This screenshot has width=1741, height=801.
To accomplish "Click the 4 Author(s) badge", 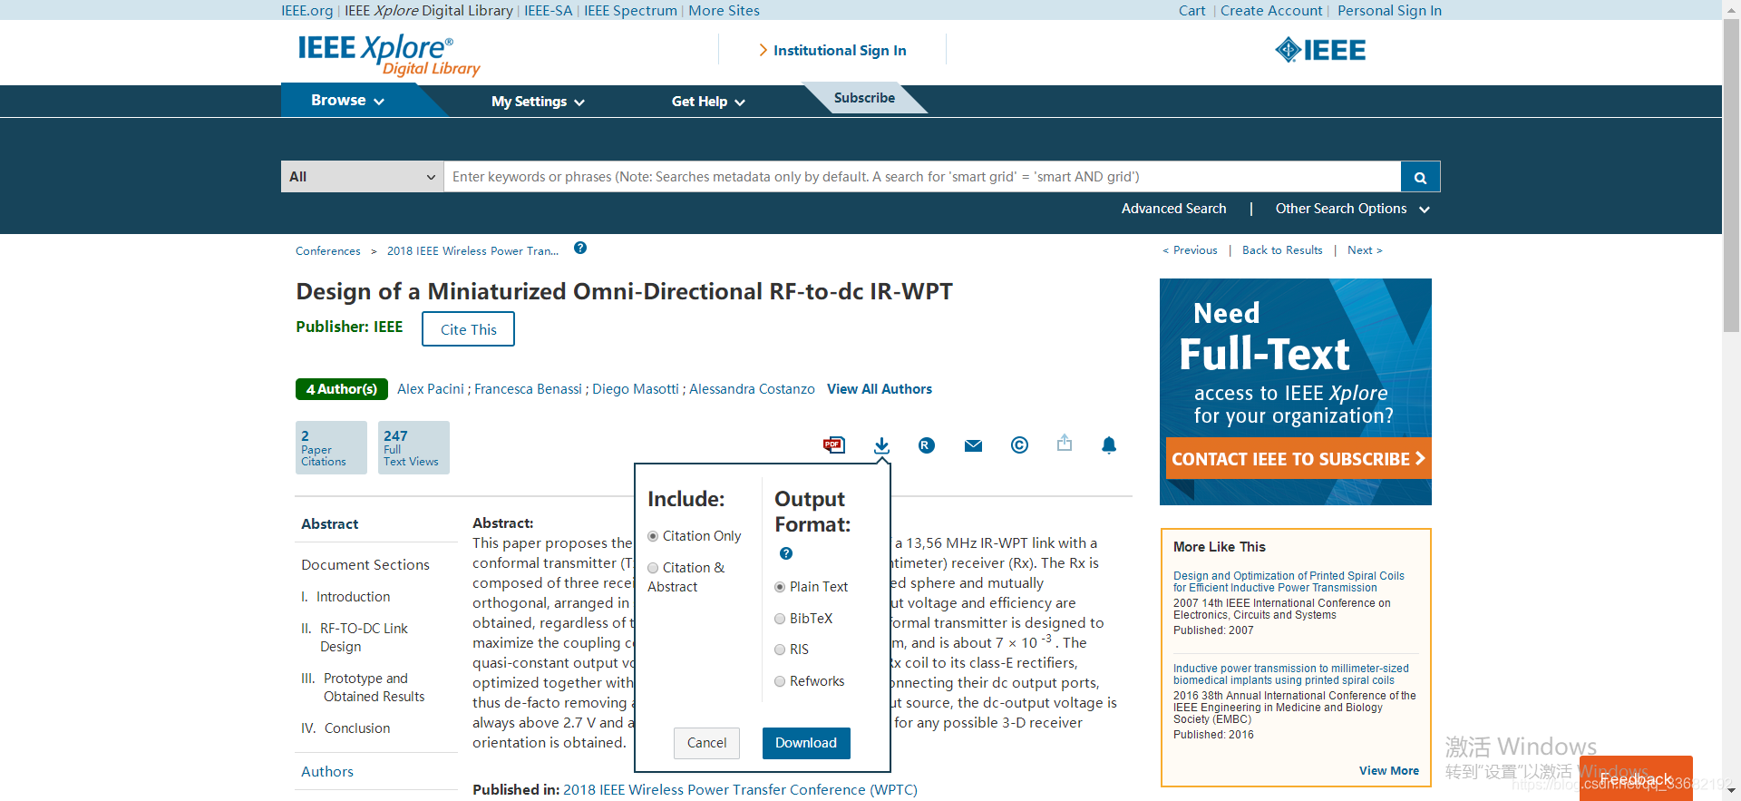I will tap(342, 389).
